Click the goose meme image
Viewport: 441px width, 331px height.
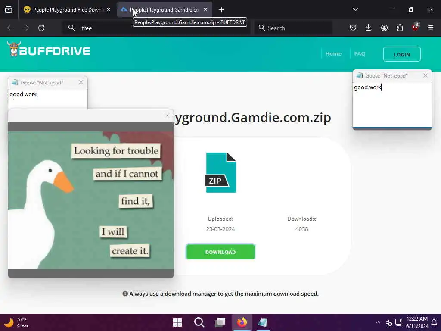91,200
